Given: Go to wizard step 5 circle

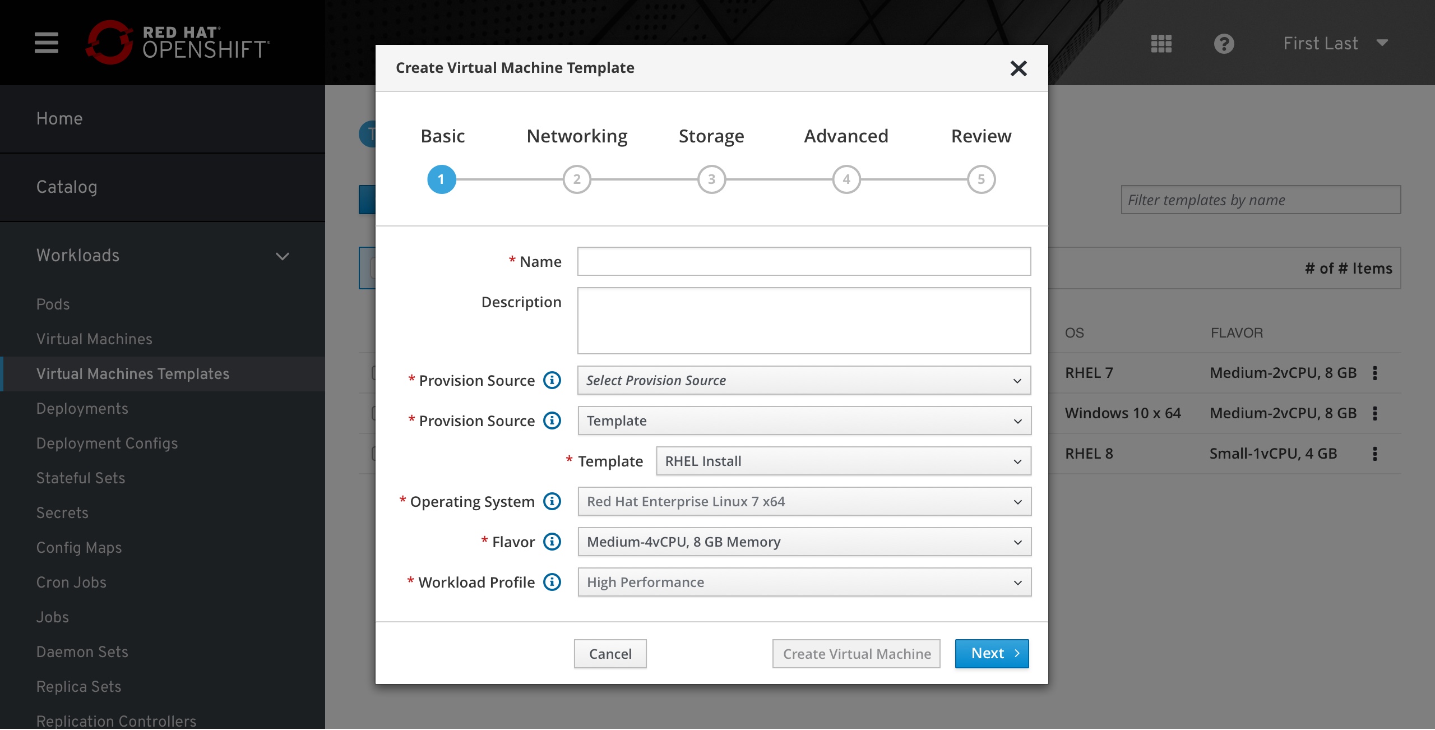Looking at the screenshot, I should pos(982,179).
